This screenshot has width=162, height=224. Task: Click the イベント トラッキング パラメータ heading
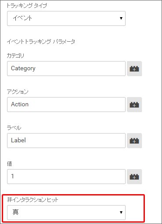[x=41, y=42]
